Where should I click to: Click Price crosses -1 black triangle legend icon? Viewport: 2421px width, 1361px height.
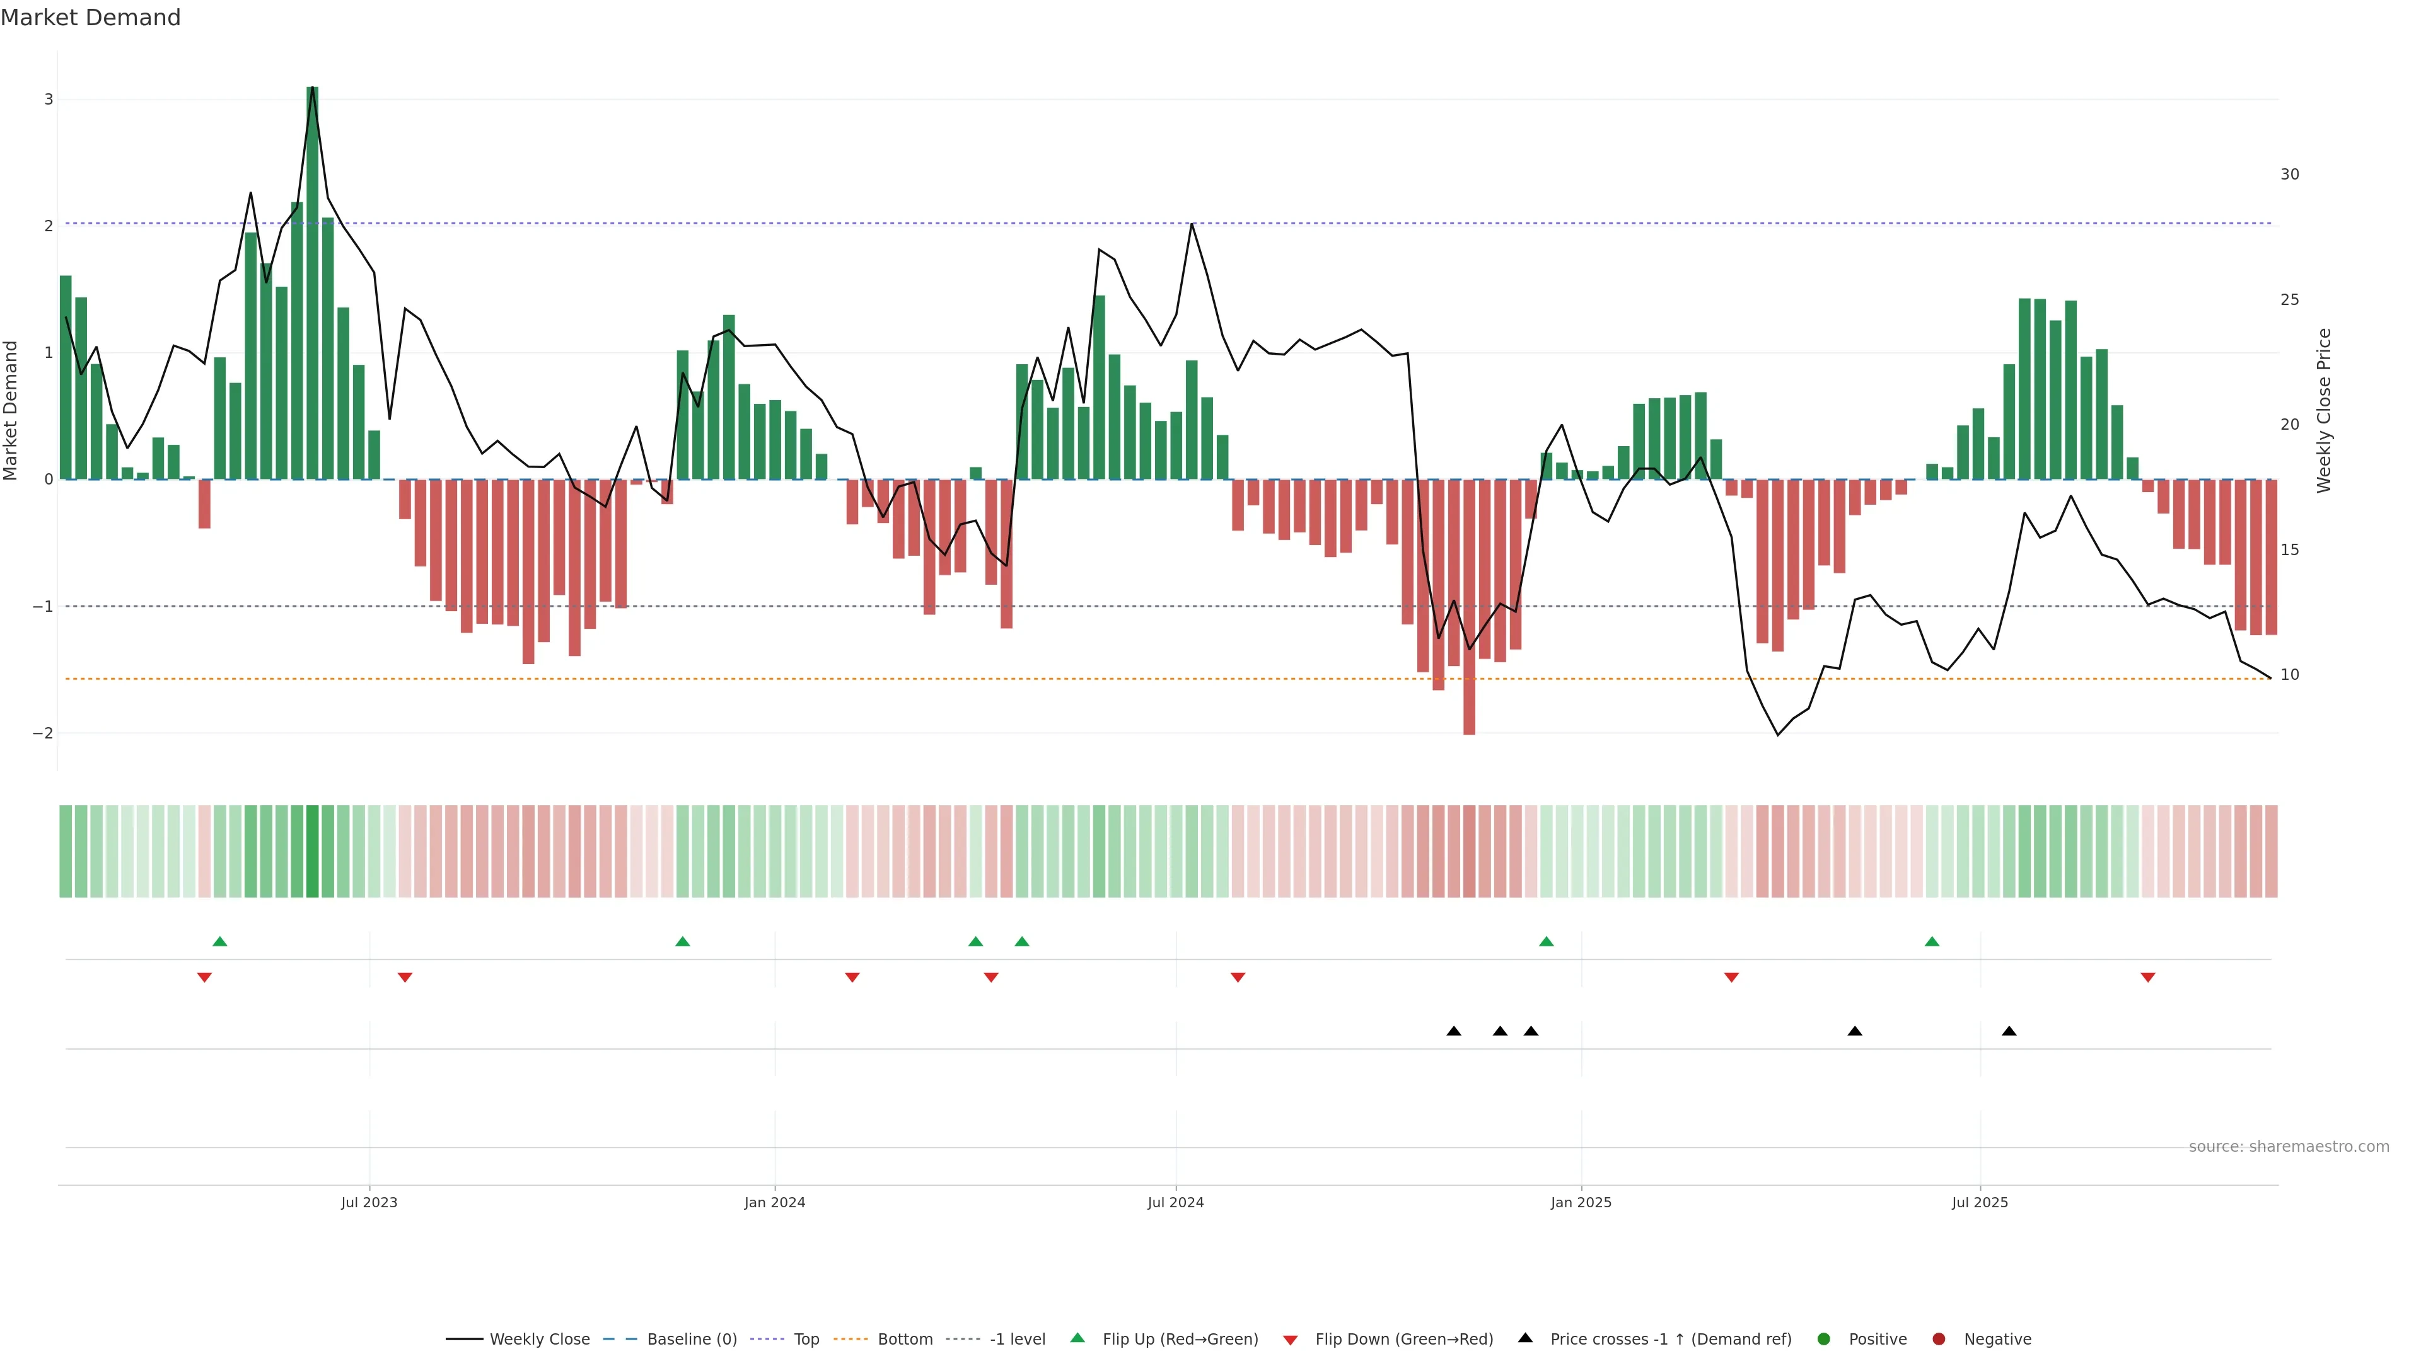pyautogui.click(x=1525, y=1338)
